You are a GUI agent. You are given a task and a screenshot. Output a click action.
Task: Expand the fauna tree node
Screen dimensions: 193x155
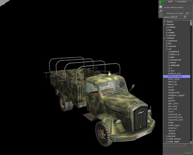coord(165,22)
